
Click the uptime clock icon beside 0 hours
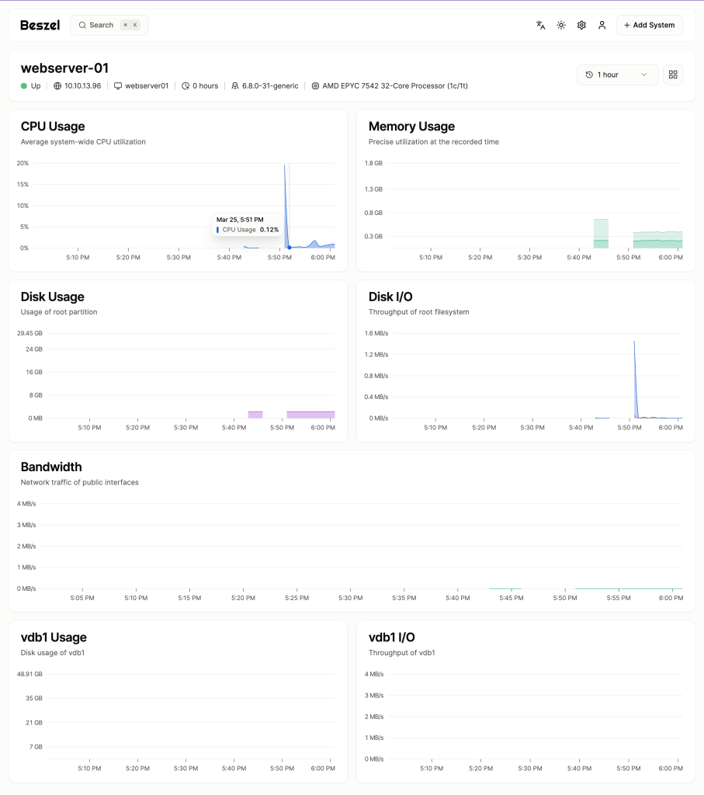pos(186,86)
